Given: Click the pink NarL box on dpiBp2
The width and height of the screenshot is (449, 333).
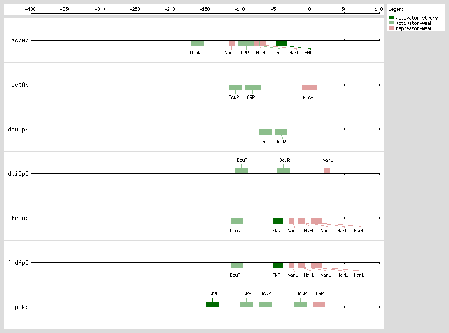Looking at the screenshot, I should click(x=327, y=171).
